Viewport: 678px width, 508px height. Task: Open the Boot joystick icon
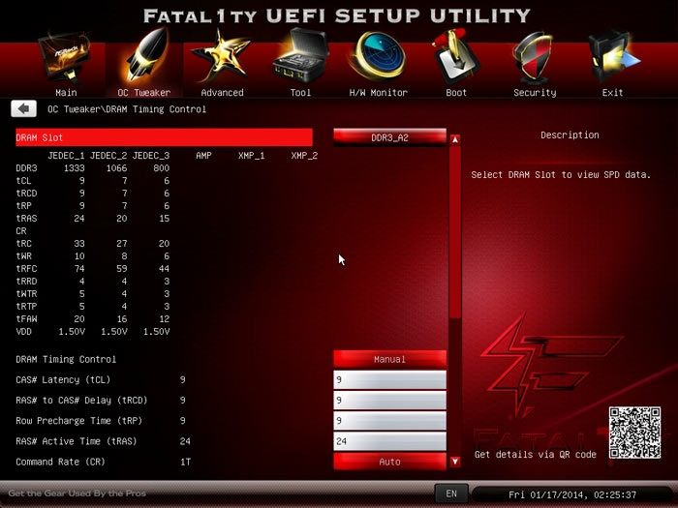click(x=455, y=56)
